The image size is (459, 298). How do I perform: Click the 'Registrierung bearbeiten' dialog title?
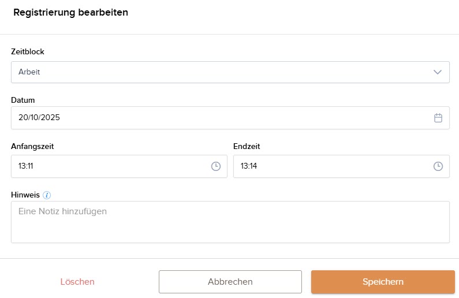click(x=70, y=12)
